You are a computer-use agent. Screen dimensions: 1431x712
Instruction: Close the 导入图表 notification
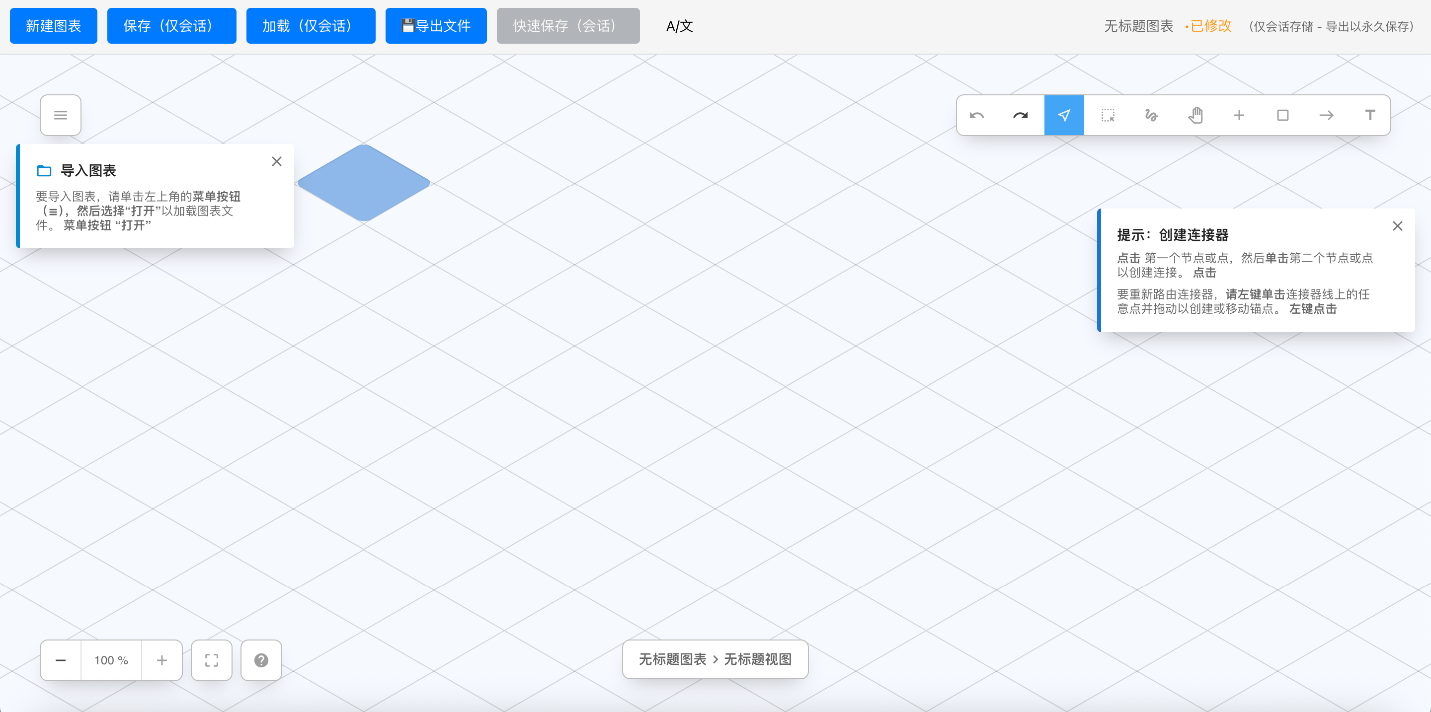tap(277, 161)
